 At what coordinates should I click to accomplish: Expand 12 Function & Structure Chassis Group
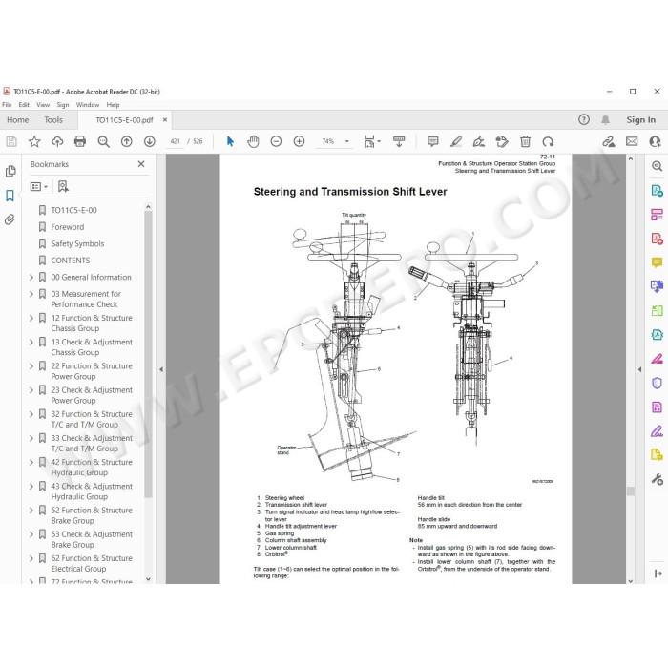tap(31, 318)
